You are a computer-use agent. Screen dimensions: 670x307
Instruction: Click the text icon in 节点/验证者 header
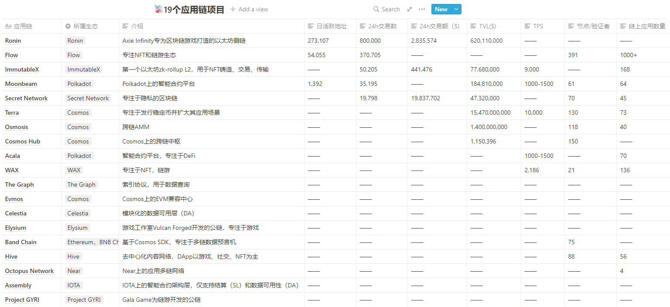coord(571,26)
